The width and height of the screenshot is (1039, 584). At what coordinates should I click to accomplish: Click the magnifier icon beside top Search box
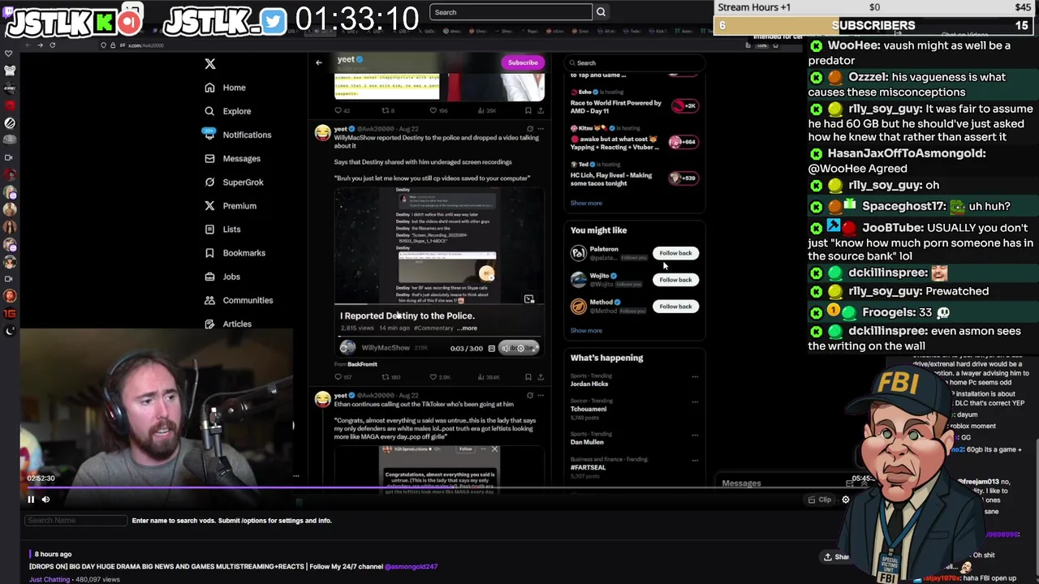(601, 12)
